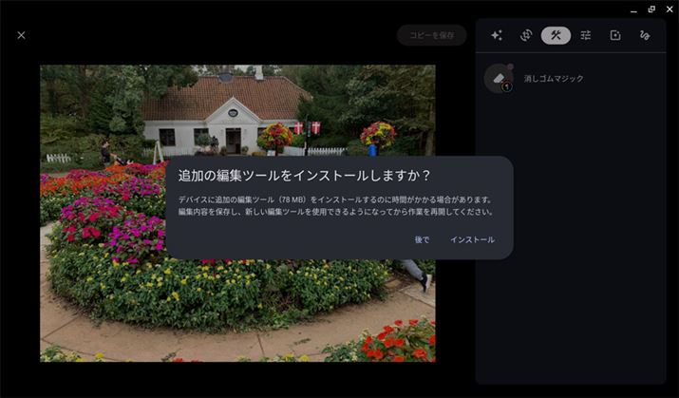The height and width of the screenshot is (398, 679).
Task: Close the application window
Action: 670,8
